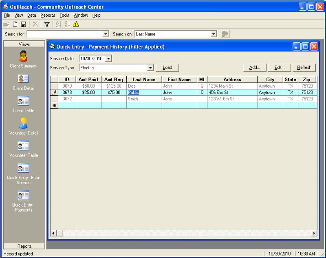Click the Save disk icon in toolbar

point(23,24)
